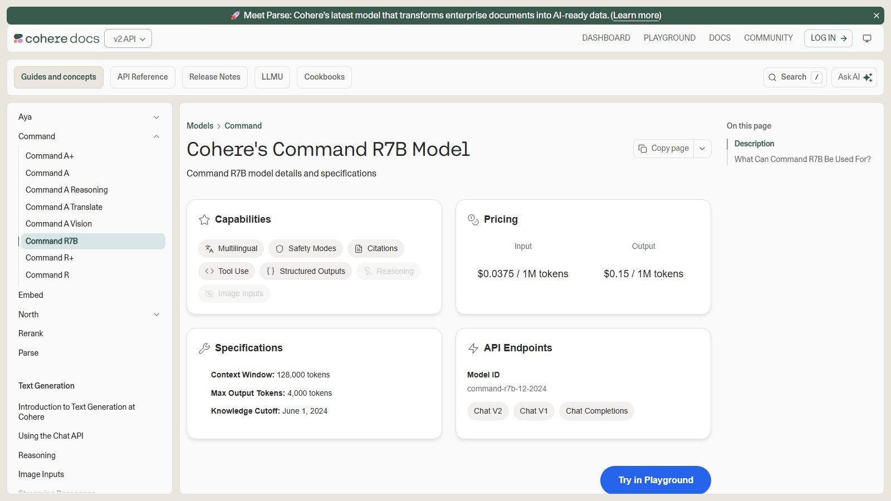Click the Tool Use capability chip
Viewport: 891px width, 501px height.
(x=227, y=271)
